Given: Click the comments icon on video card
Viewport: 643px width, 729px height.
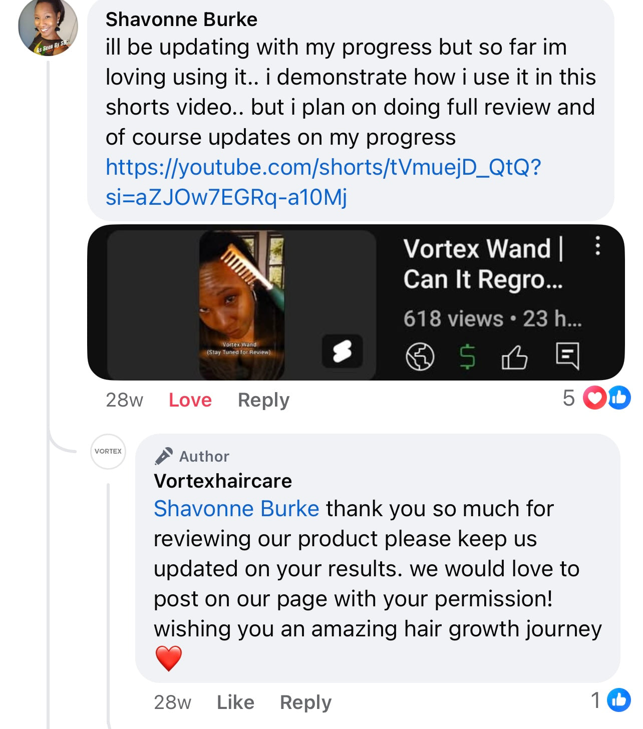Looking at the screenshot, I should pos(567,356).
